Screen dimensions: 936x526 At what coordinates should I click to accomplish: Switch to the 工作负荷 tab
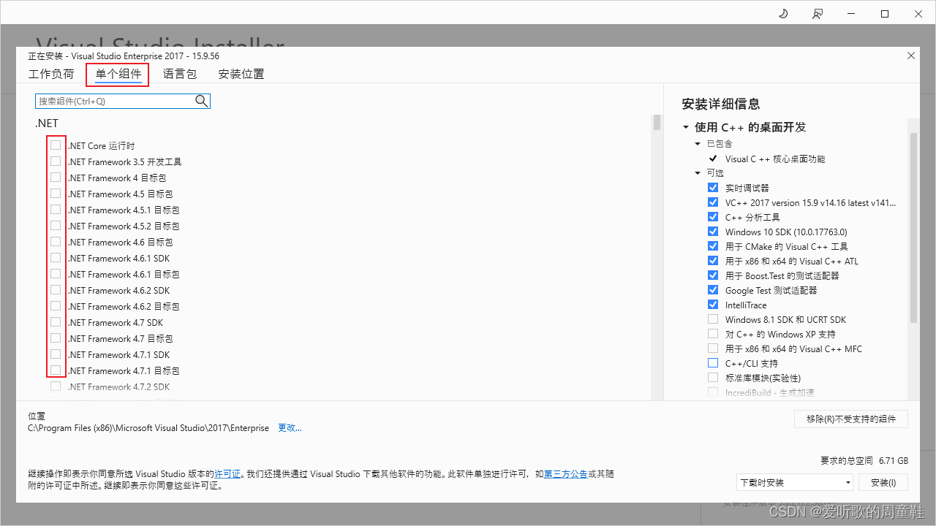point(51,74)
